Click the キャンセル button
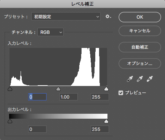This screenshot has width=165, height=140. tap(140, 31)
